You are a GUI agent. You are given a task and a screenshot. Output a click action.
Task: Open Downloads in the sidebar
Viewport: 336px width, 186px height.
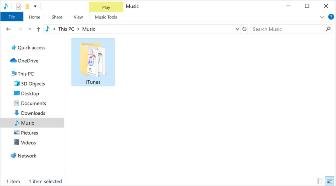(x=29, y=113)
